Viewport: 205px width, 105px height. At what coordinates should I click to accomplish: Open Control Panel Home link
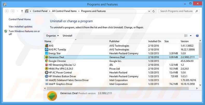point(20,19)
